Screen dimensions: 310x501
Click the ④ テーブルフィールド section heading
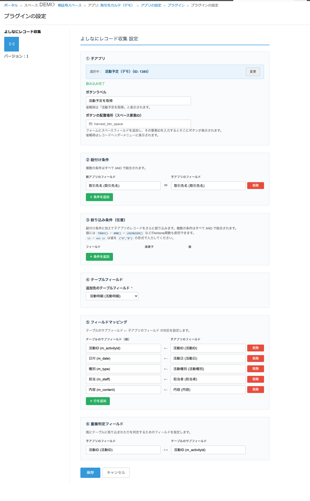(104, 280)
